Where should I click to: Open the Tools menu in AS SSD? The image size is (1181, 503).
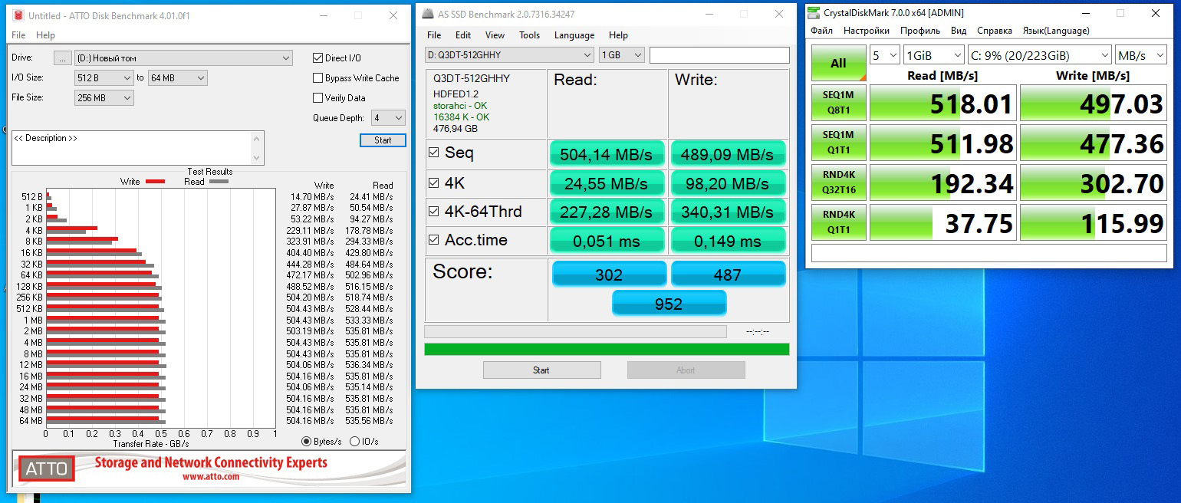529,35
